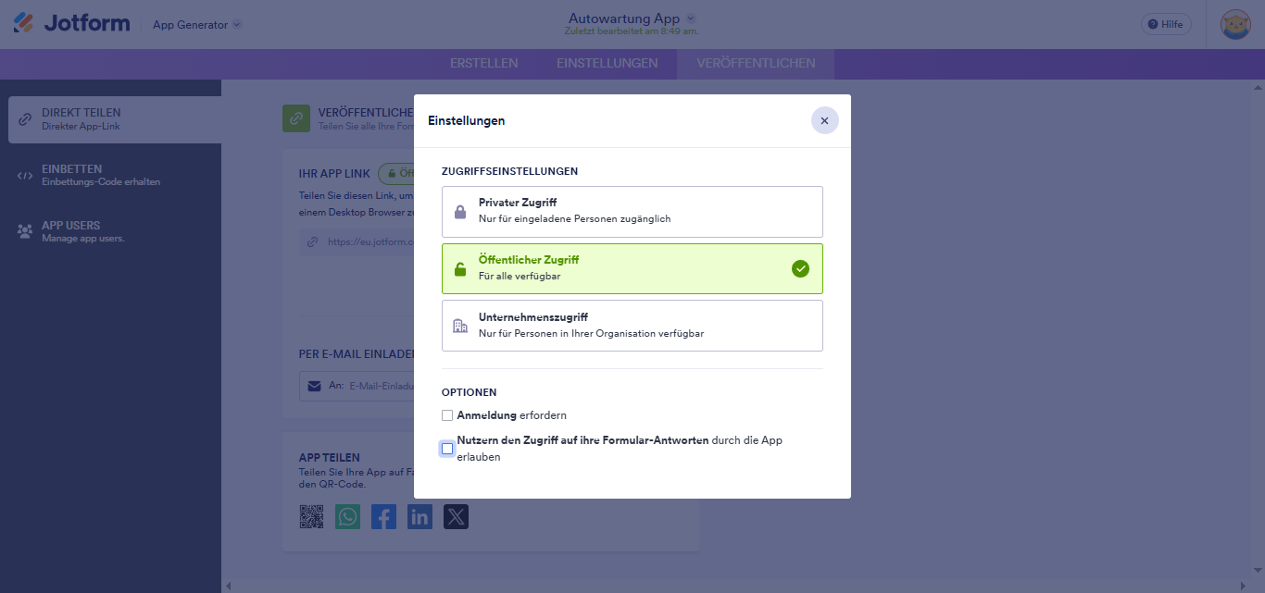Switch to the ERSTELLEN tab

[483, 64]
